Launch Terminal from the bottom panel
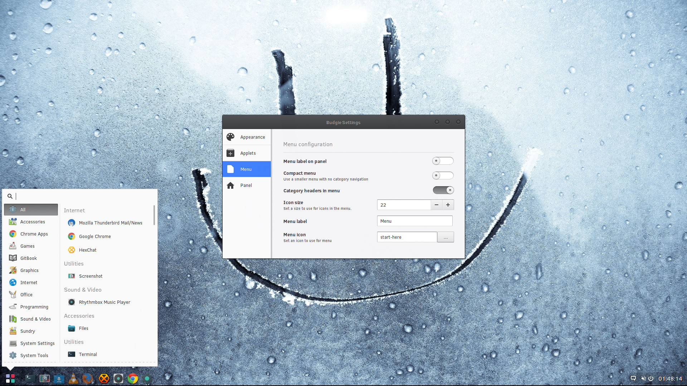The image size is (687, 386). (x=30, y=378)
